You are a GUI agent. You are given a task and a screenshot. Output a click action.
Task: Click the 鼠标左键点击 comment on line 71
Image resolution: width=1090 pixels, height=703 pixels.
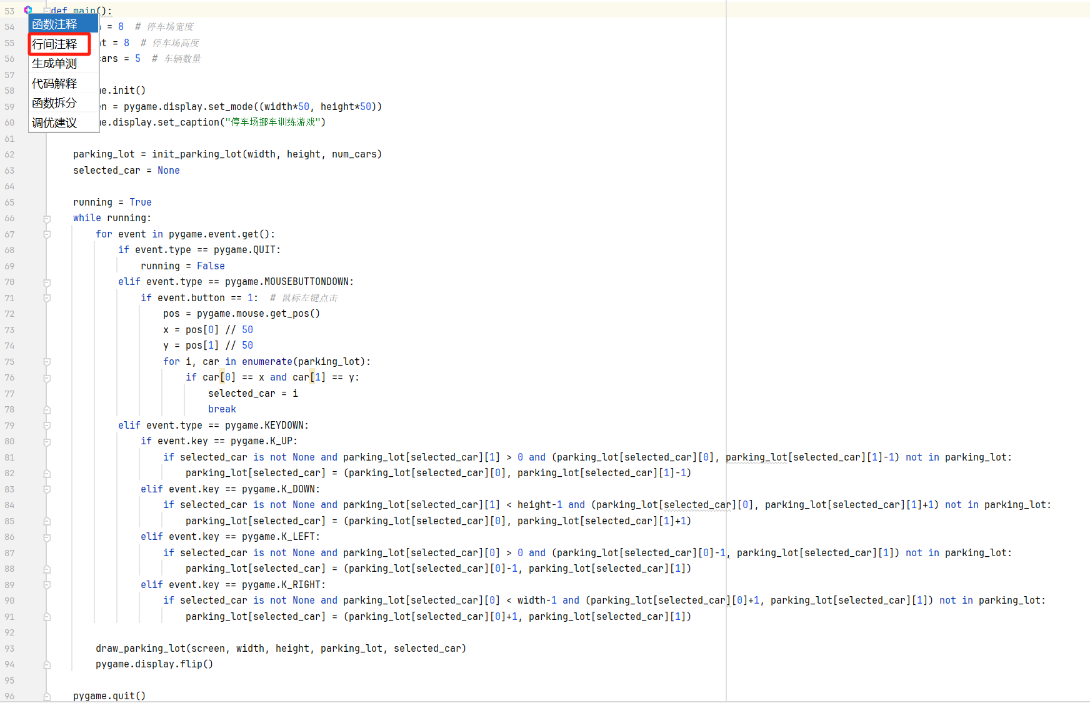coord(304,298)
